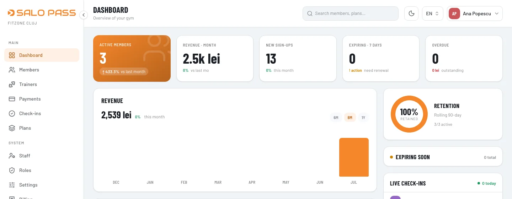Click the Check-ins checkmark icon
This screenshot has width=512, height=199.
[x=12, y=113]
